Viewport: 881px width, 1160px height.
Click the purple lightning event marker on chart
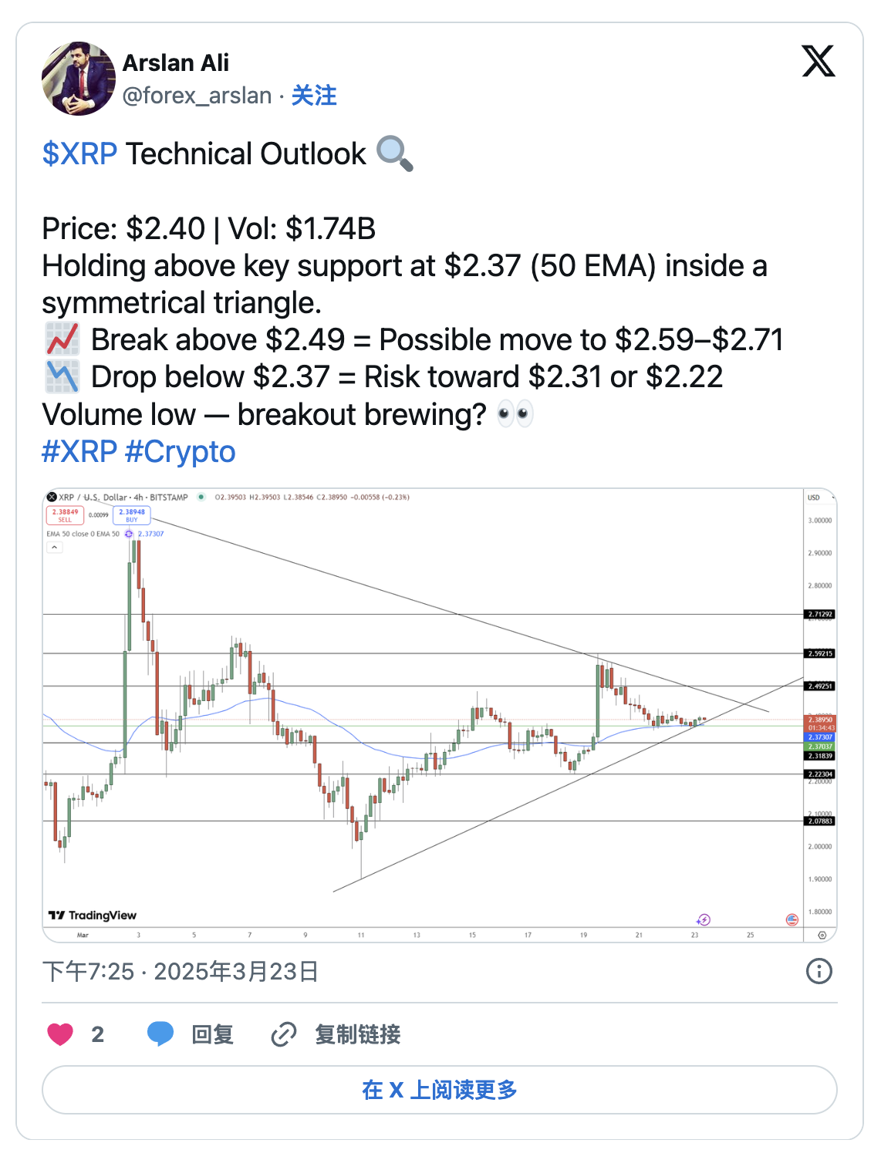coord(703,919)
